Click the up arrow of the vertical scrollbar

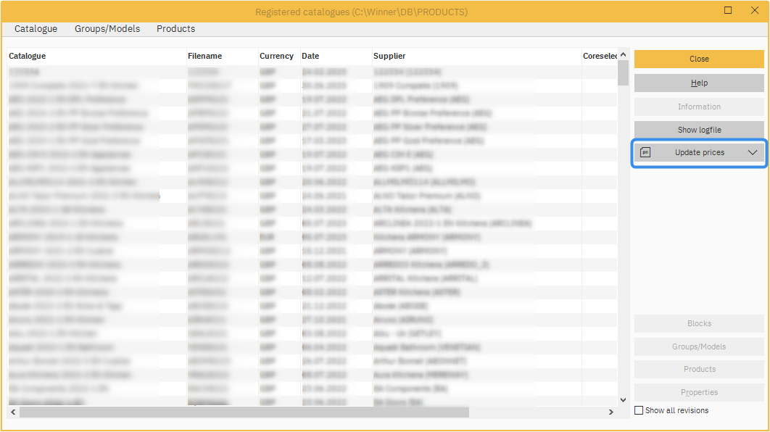[622, 54]
